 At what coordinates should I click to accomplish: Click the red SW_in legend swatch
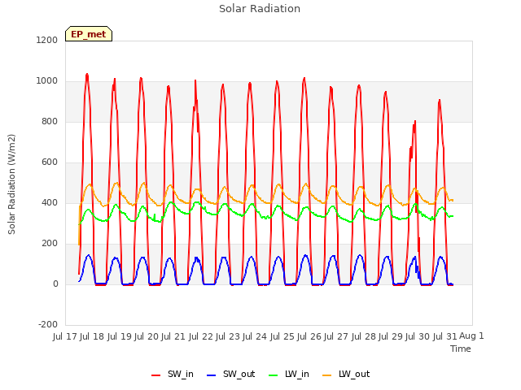click(155, 375)
